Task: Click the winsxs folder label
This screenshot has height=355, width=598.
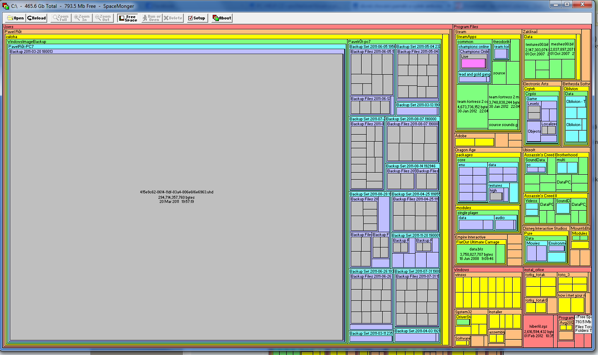Action: click(461, 275)
